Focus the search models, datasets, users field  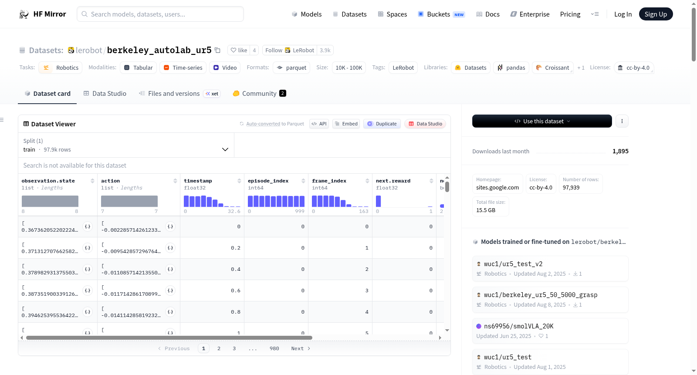pos(160,14)
